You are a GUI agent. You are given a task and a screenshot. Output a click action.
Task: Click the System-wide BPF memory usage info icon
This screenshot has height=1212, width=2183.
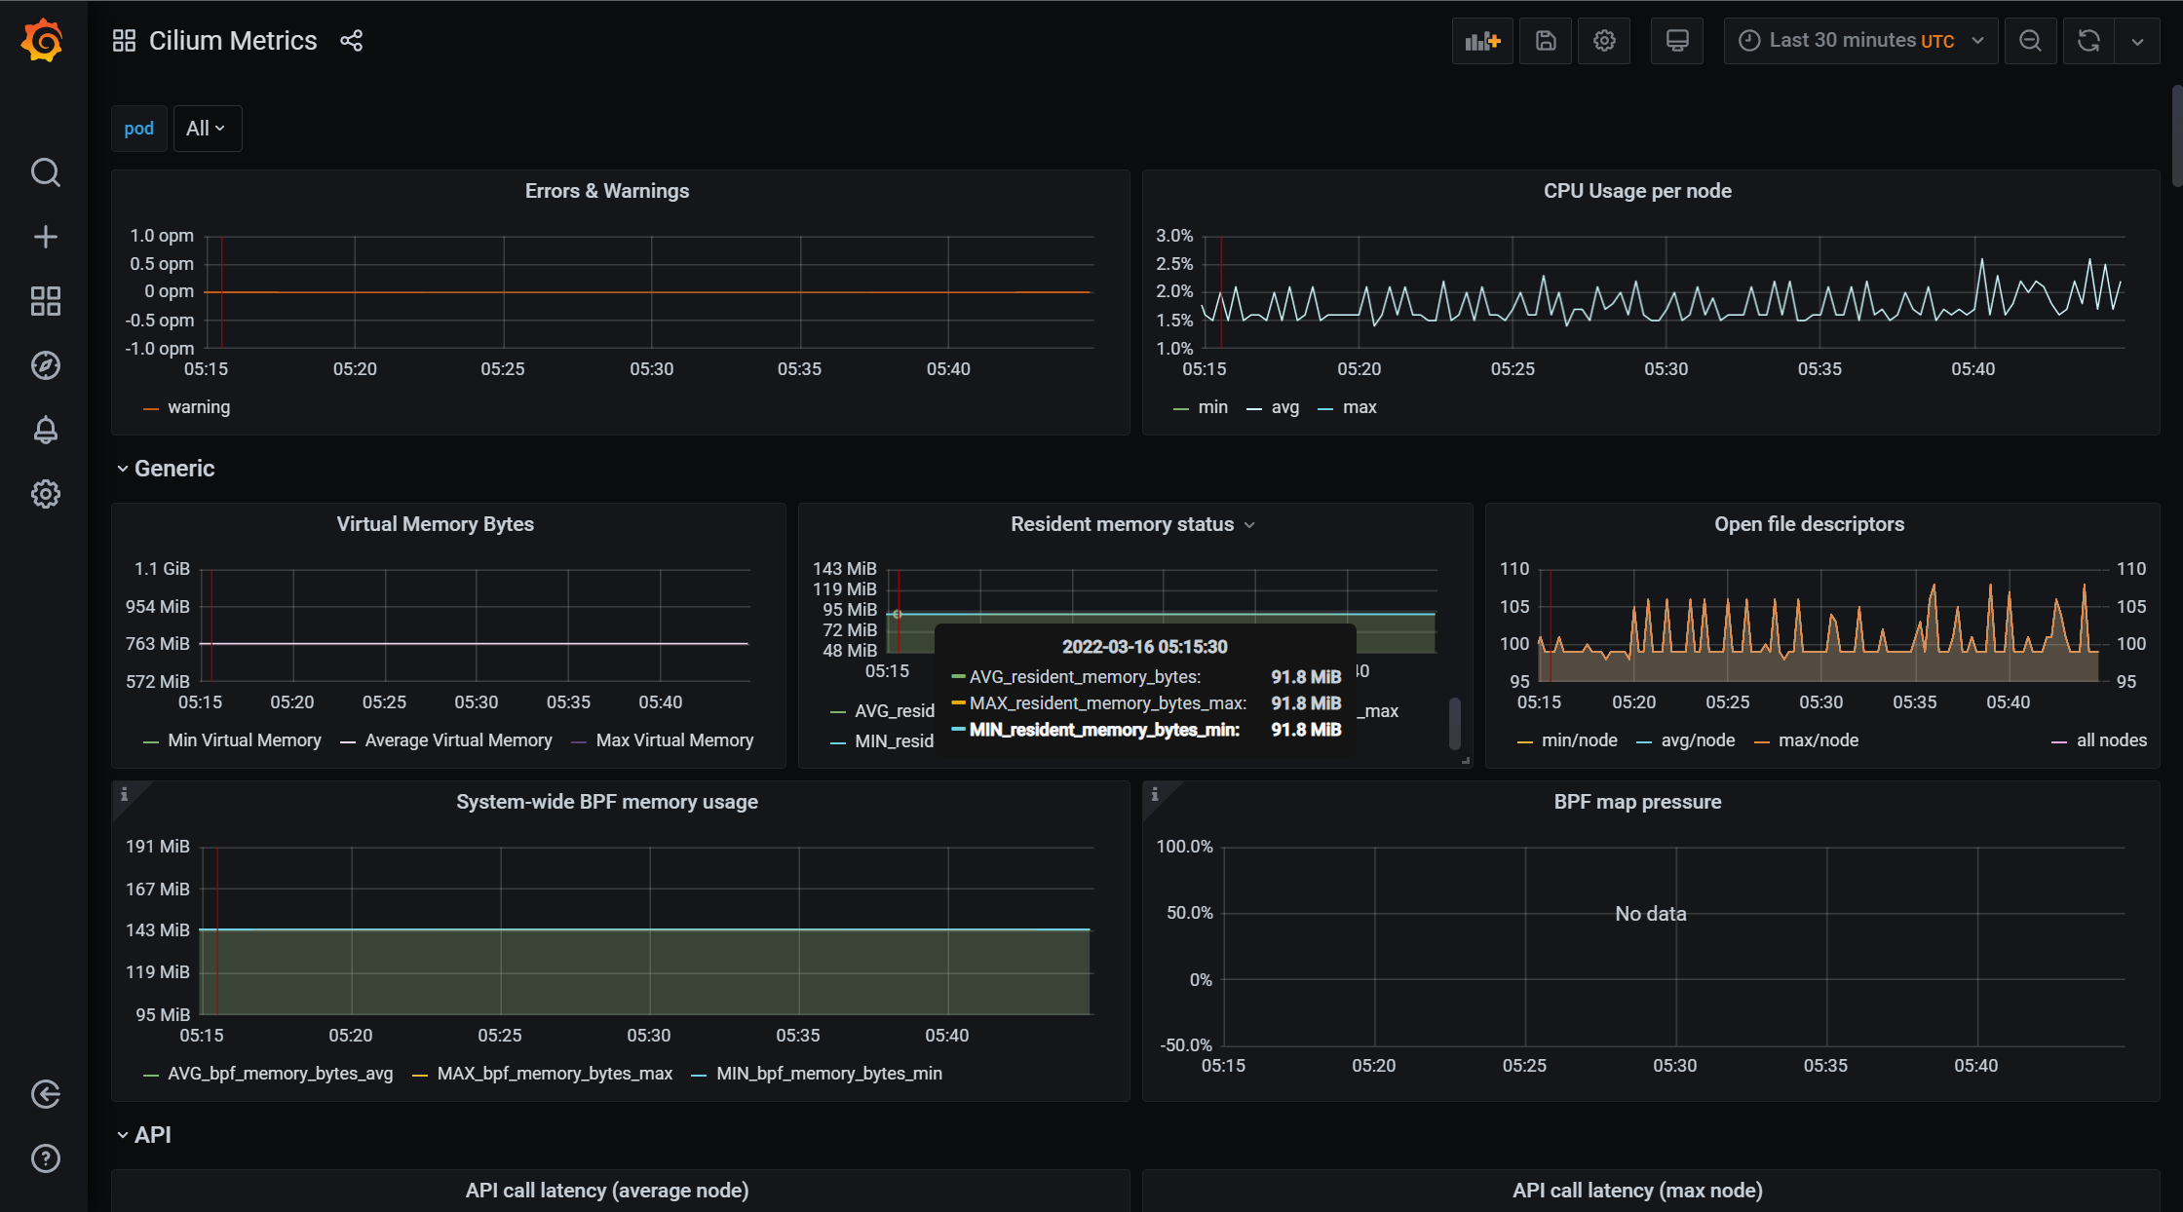click(x=125, y=795)
